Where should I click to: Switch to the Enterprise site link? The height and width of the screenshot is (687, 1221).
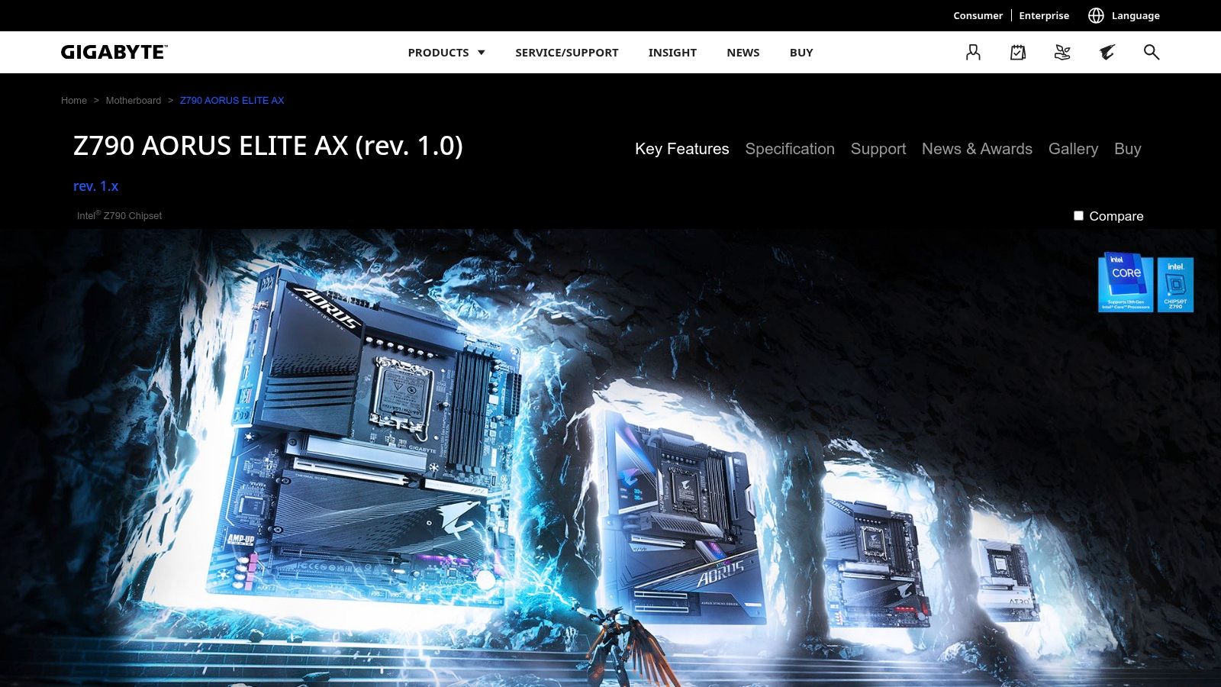pyautogui.click(x=1044, y=15)
